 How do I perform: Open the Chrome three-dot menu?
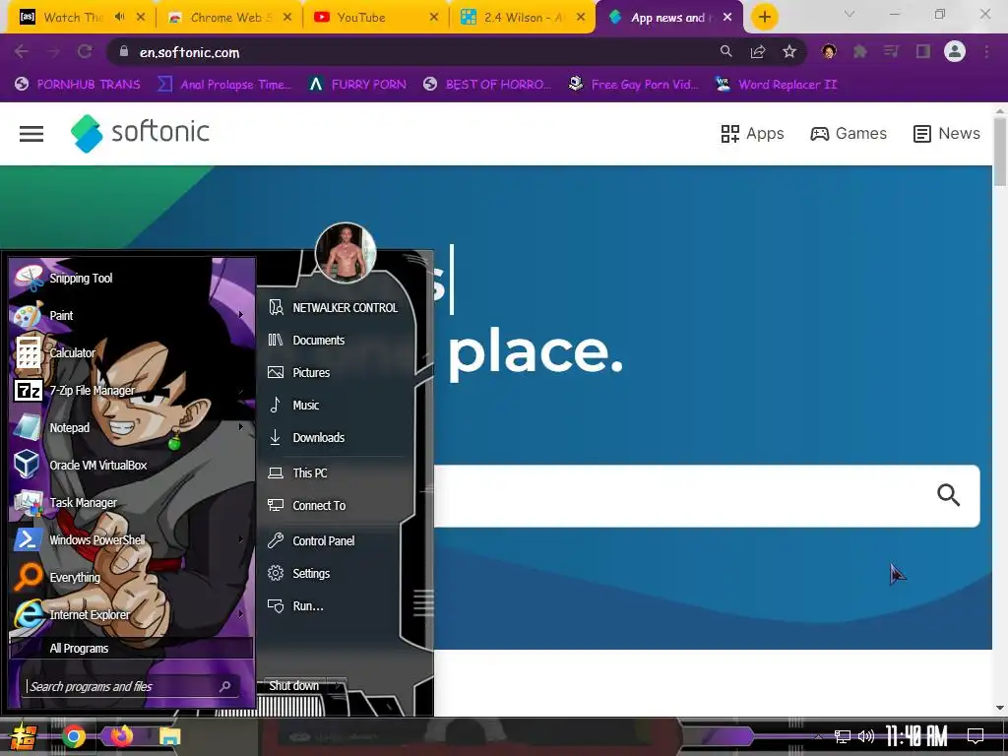[x=986, y=51]
